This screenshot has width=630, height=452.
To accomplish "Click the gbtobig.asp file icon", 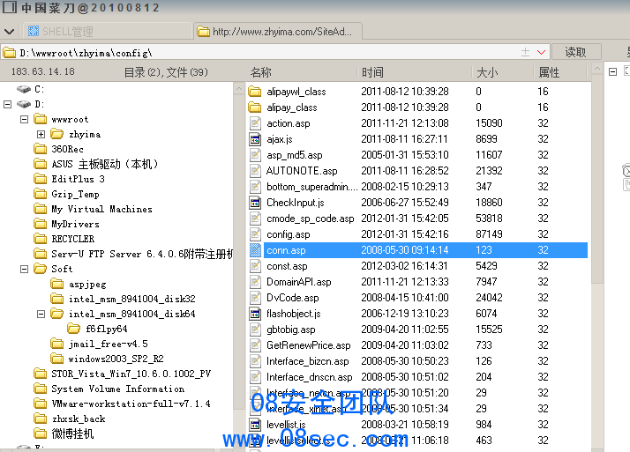I will point(255,330).
